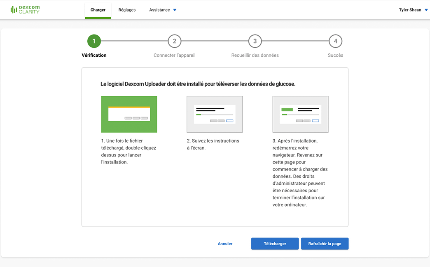
Task: Click the Recueillir des données step label
Action: point(255,55)
